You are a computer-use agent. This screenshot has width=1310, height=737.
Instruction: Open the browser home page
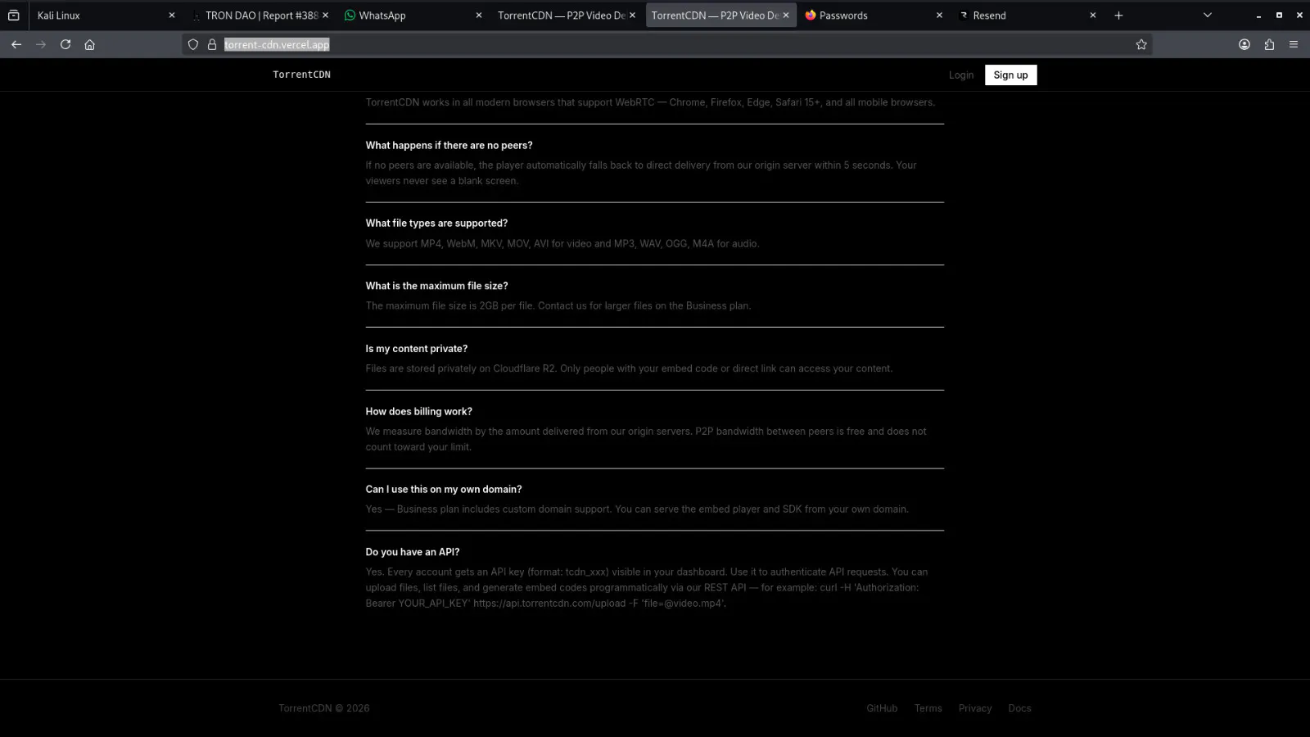[x=90, y=44]
